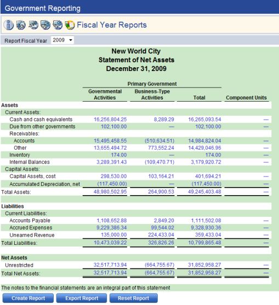
Task: Open Unearned Revenue Total value 359,433.04
Action: [208, 235]
